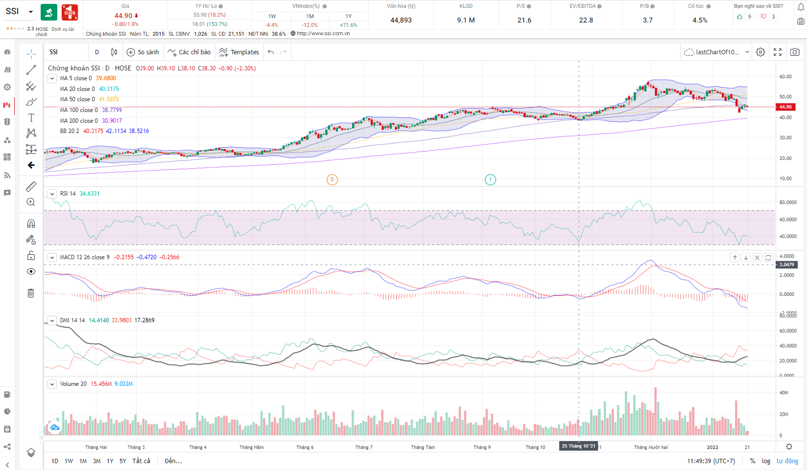Collapse the Volume 20 pane legend
The height and width of the screenshot is (470, 807).
[x=52, y=384]
